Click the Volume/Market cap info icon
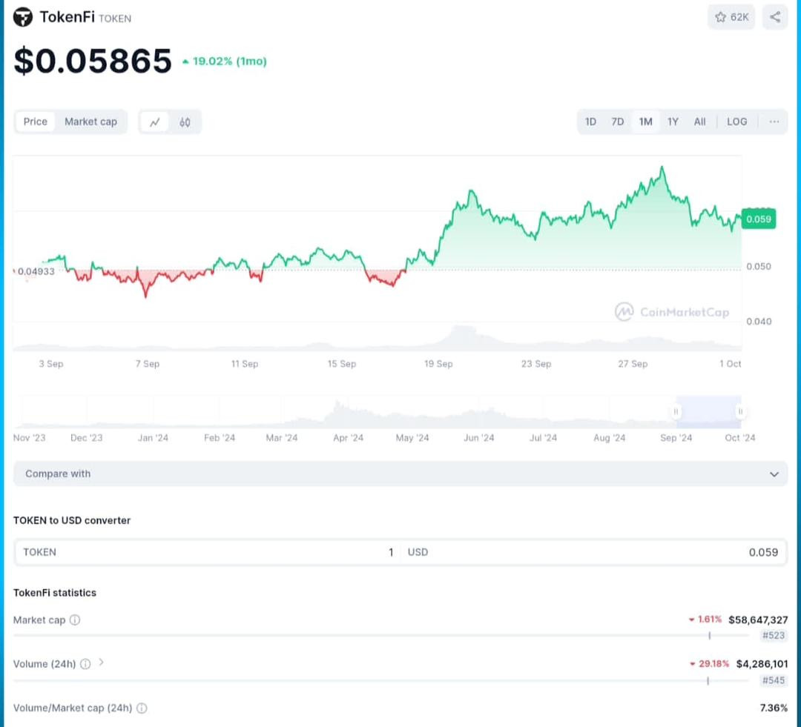The image size is (801, 727). [142, 708]
